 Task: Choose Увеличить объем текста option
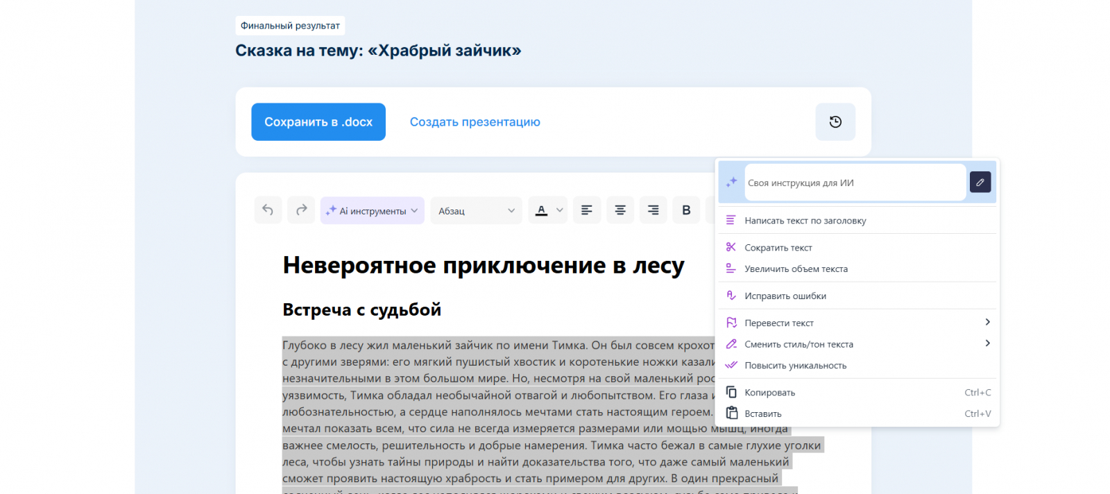796,269
